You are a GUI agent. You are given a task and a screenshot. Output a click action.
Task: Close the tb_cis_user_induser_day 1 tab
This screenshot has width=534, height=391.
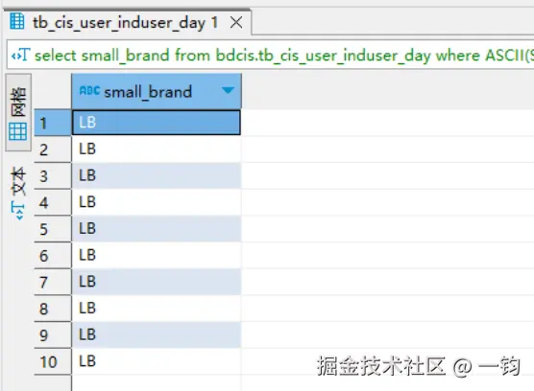(x=236, y=23)
